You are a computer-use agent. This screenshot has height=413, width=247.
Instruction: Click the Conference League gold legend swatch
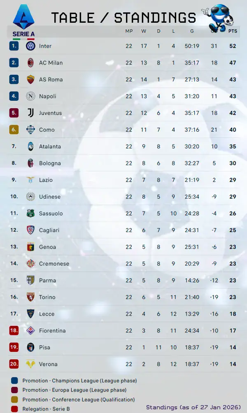[x=15, y=399]
